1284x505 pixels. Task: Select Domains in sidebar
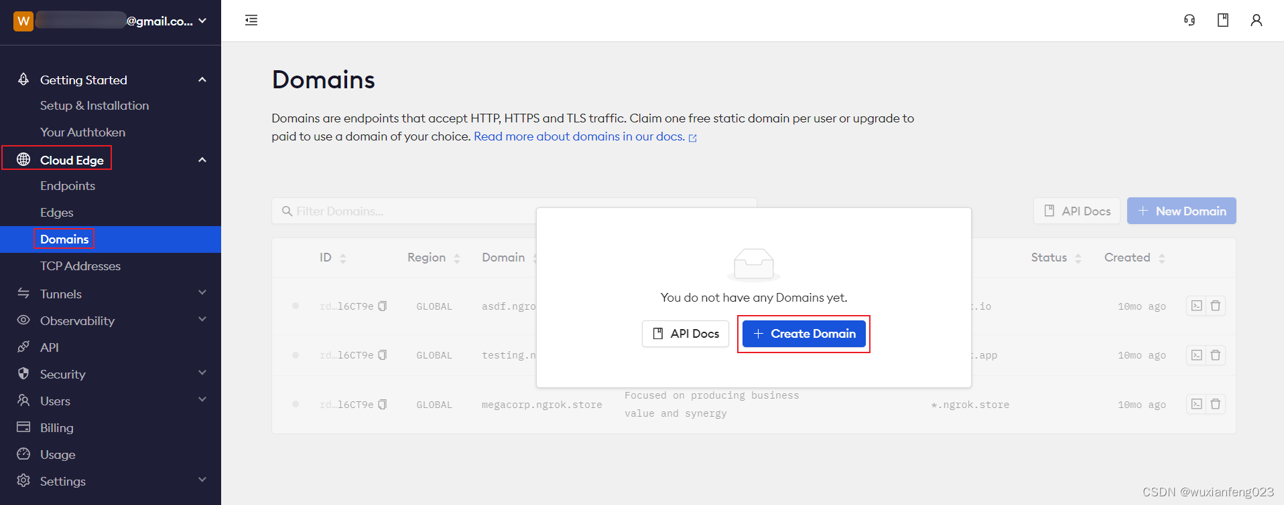[64, 239]
